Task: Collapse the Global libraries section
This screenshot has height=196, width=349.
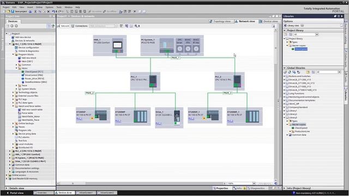Action: 285,68
